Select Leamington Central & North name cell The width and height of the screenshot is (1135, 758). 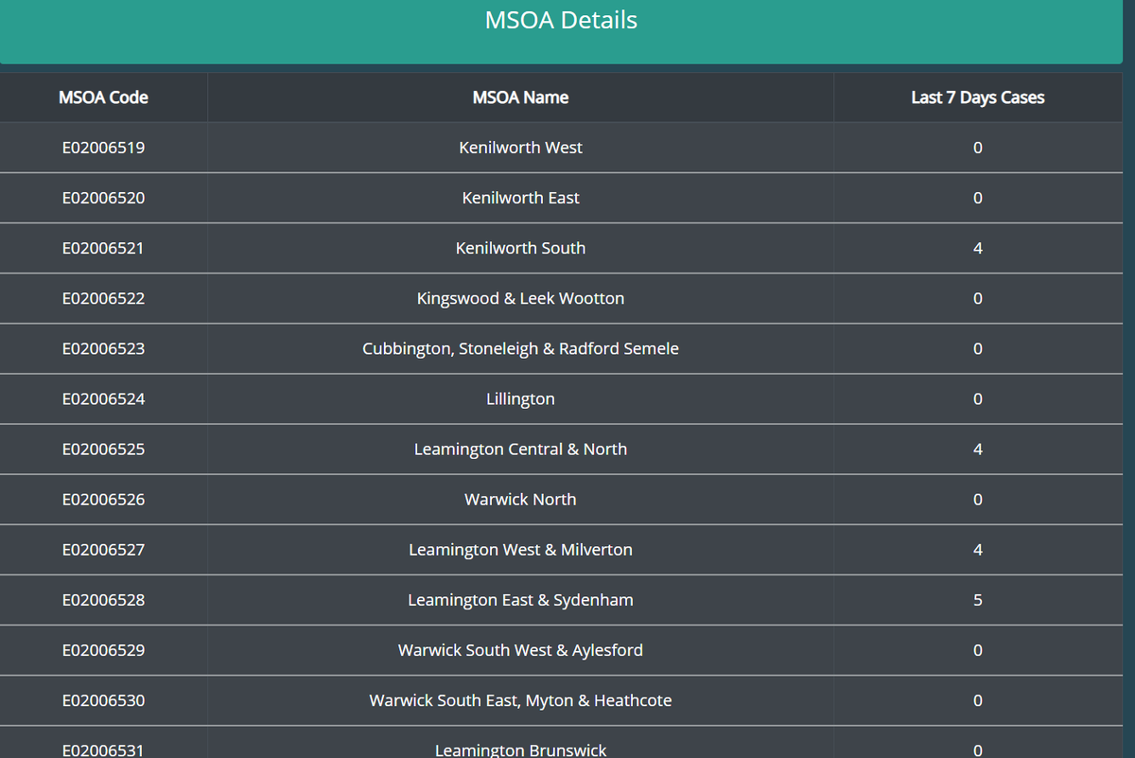[520, 449]
